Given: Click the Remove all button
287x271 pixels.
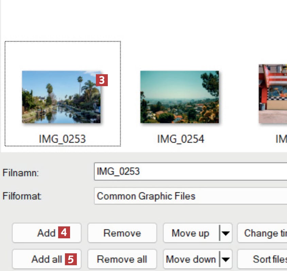Looking at the screenshot, I should (x=122, y=259).
